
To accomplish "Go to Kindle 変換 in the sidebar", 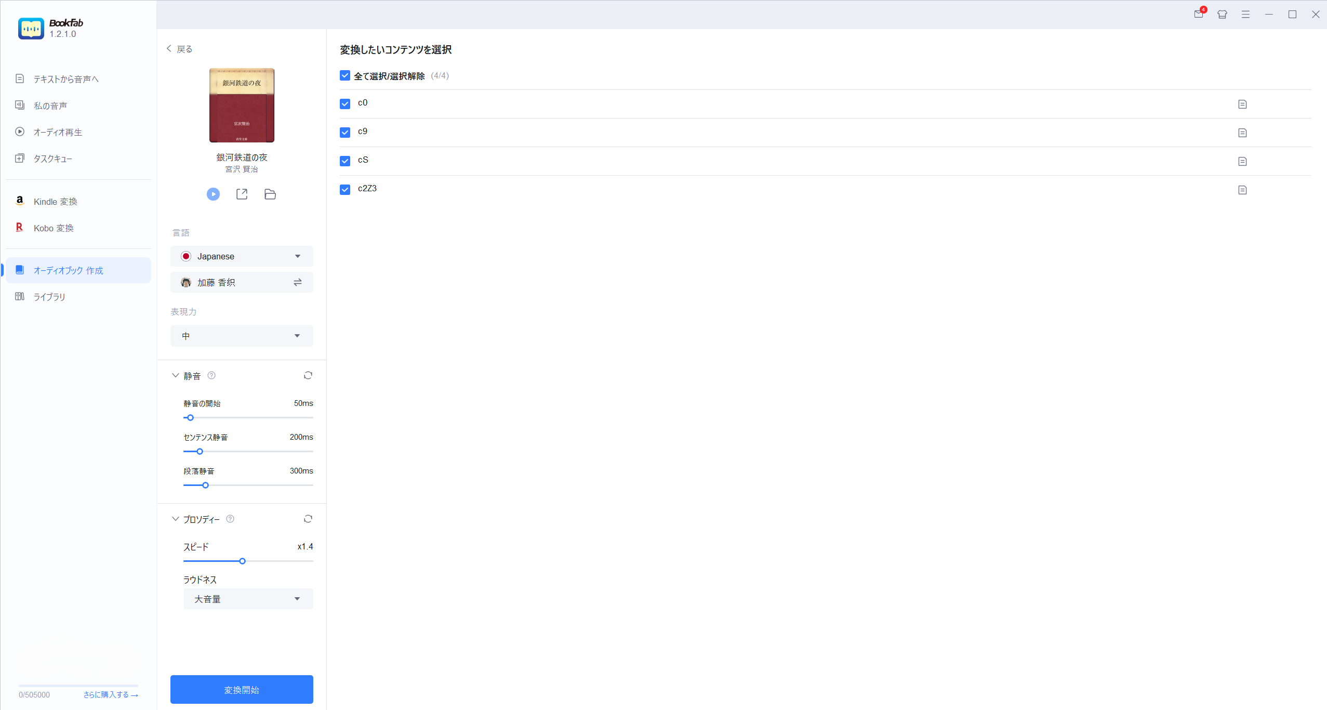I will click(55, 202).
